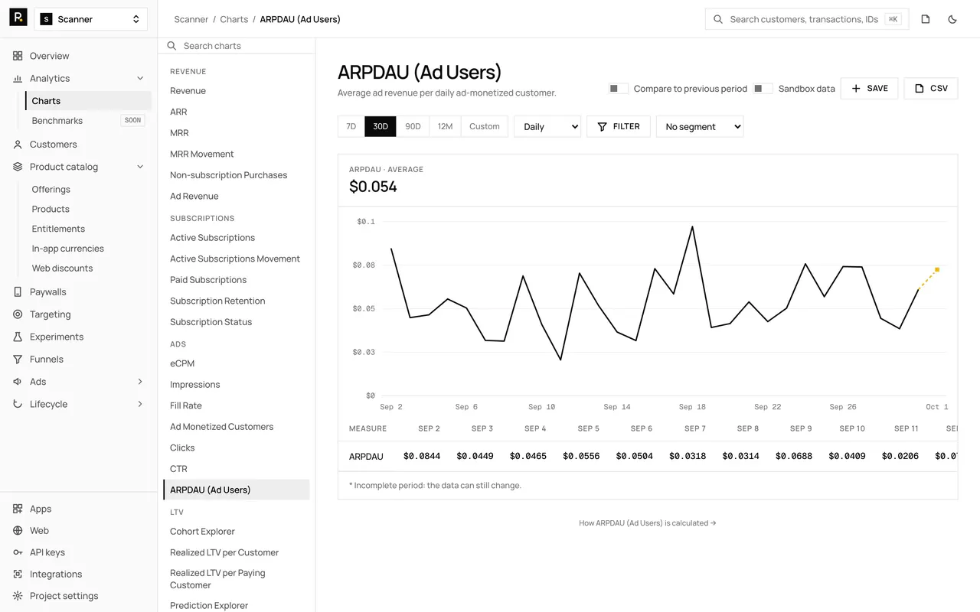Open the No segment dropdown

coord(700,126)
